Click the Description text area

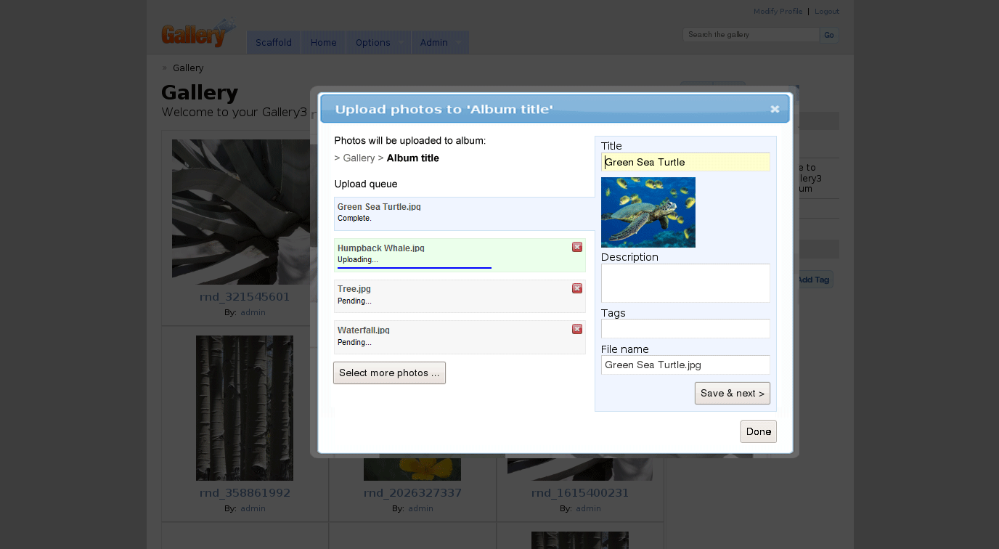(685, 283)
